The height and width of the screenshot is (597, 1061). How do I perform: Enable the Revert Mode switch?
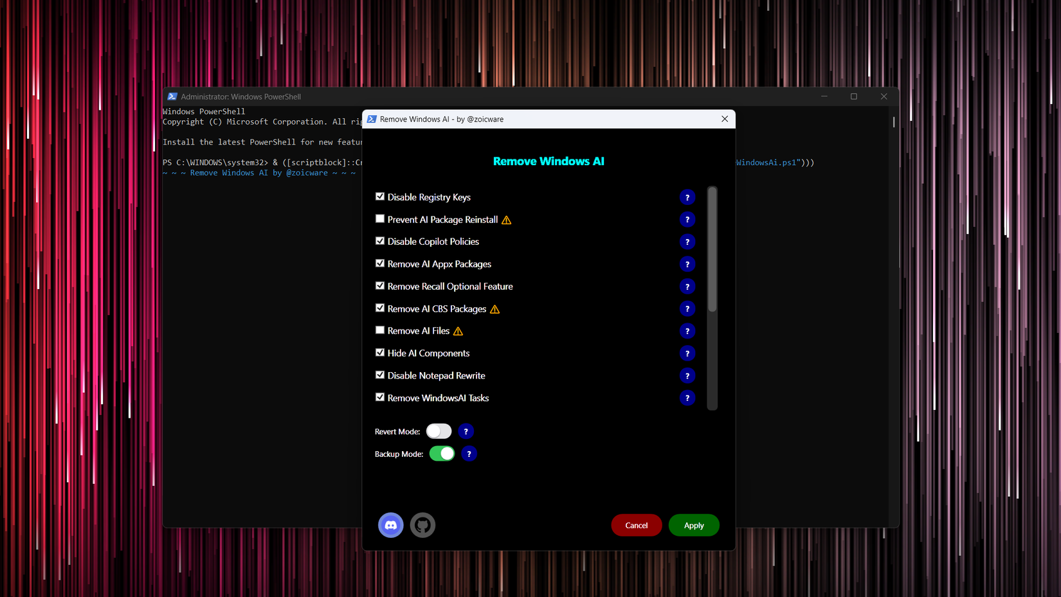pyautogui.click(x=439, y=431)
